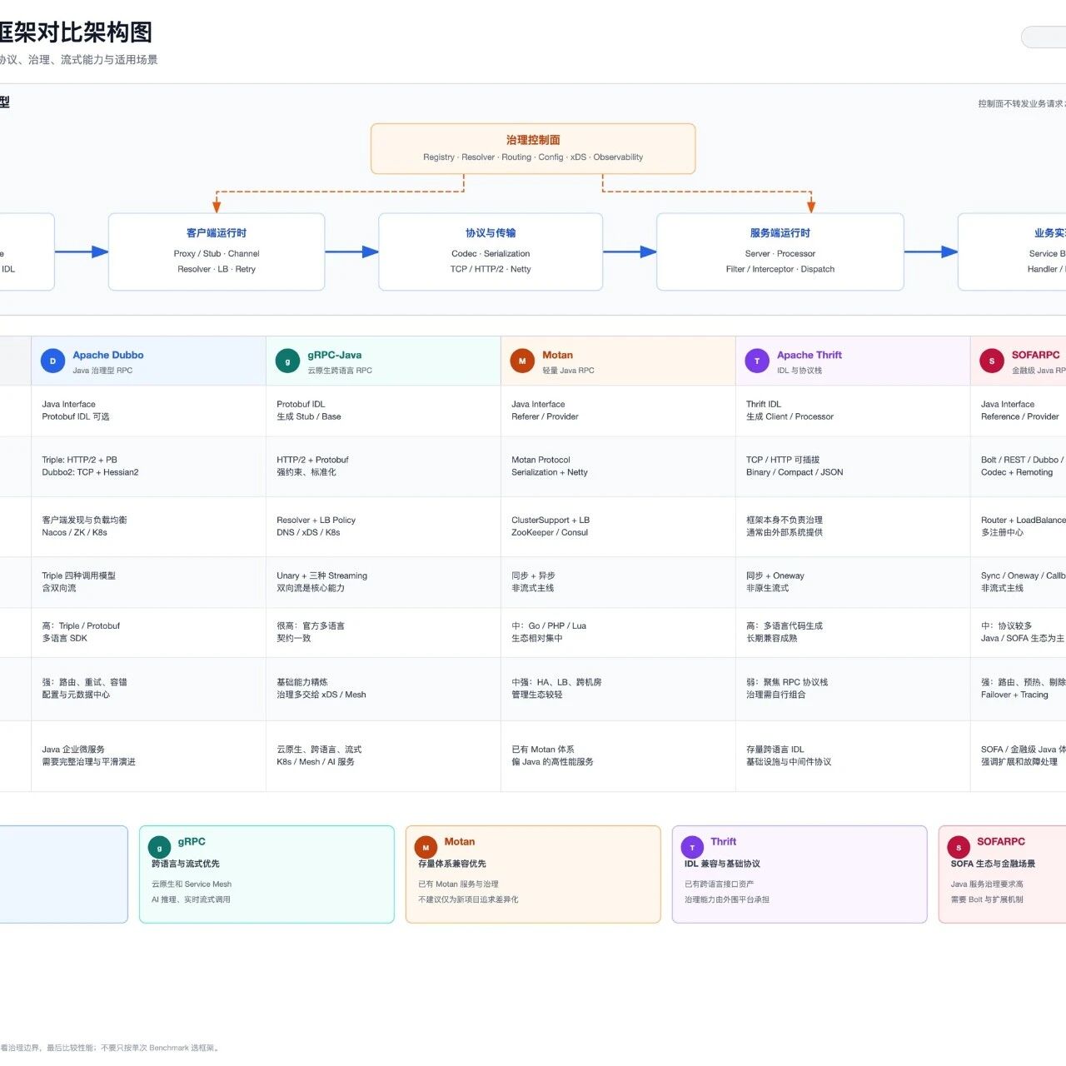Click the blue D badge beside Apache Dubbo

click(x=52, y=361)
